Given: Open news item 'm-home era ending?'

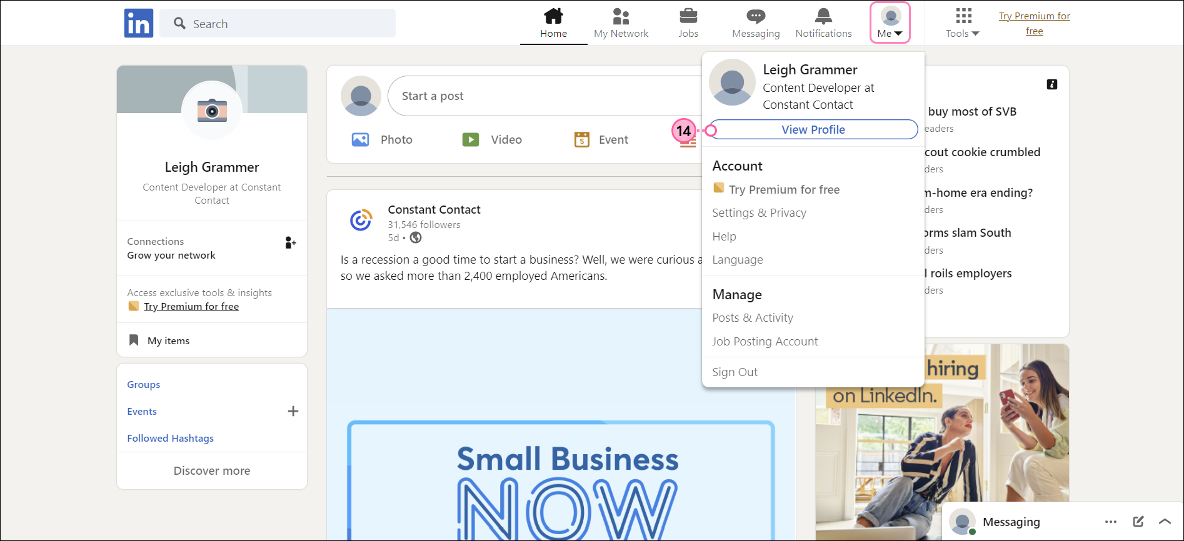Looking at the screenshot, I should point(978,193).
